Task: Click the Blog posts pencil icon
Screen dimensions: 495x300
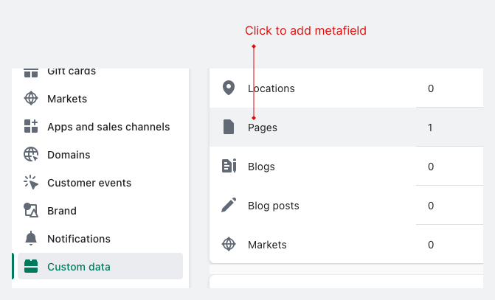Action: (229, 206)
